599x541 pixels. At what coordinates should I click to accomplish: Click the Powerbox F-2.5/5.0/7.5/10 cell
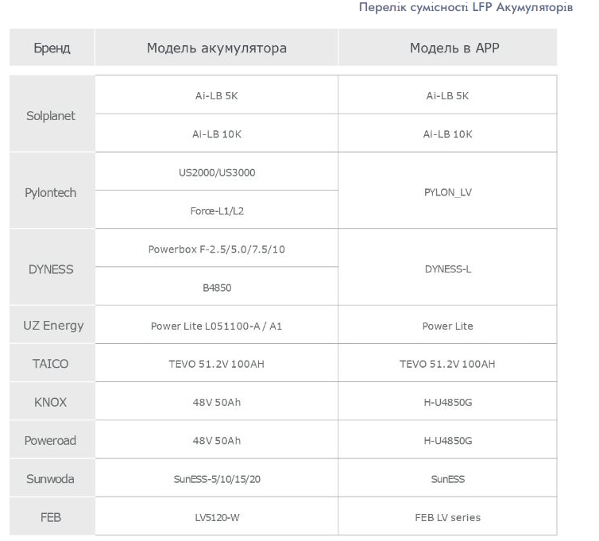click(x=217, y=249)
